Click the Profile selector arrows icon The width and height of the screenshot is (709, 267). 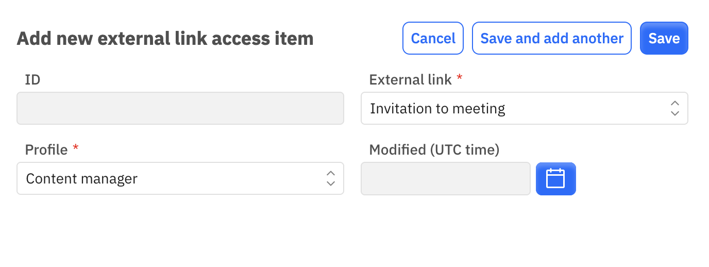[x=331, y=178]
